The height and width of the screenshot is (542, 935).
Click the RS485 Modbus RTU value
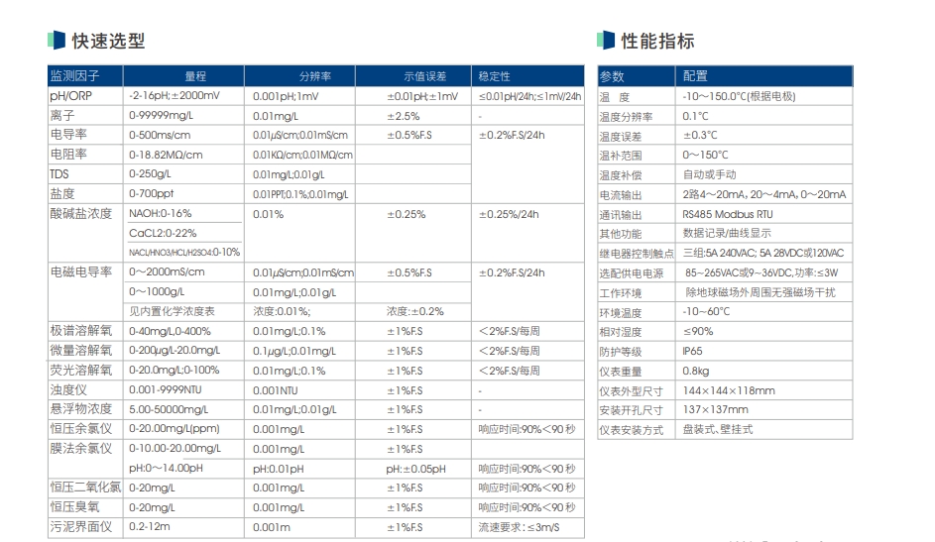(x=728, y=214)
